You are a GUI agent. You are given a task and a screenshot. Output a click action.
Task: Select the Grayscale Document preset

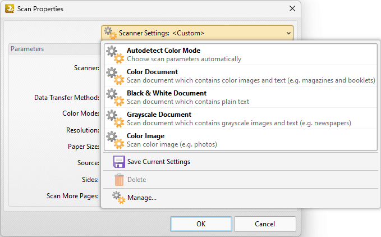click(241, 118)
